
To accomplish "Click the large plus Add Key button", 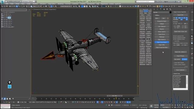I will [x=151, y=106].
